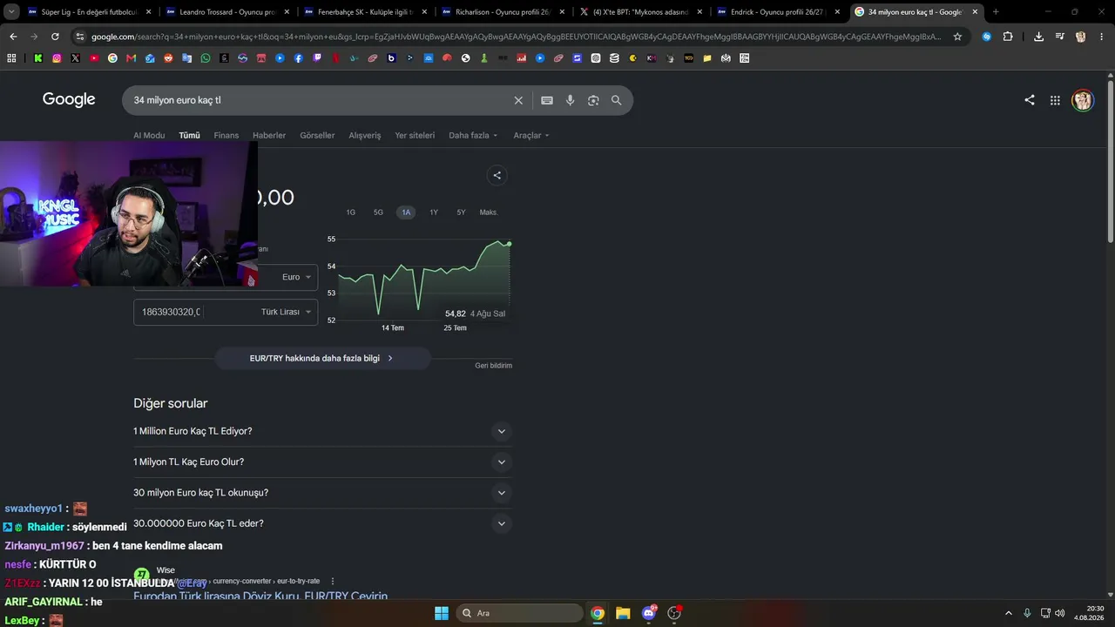Screen dimensions: 1115x627
Task: Show hidden system tray icons
Action: pos(1009,613)
